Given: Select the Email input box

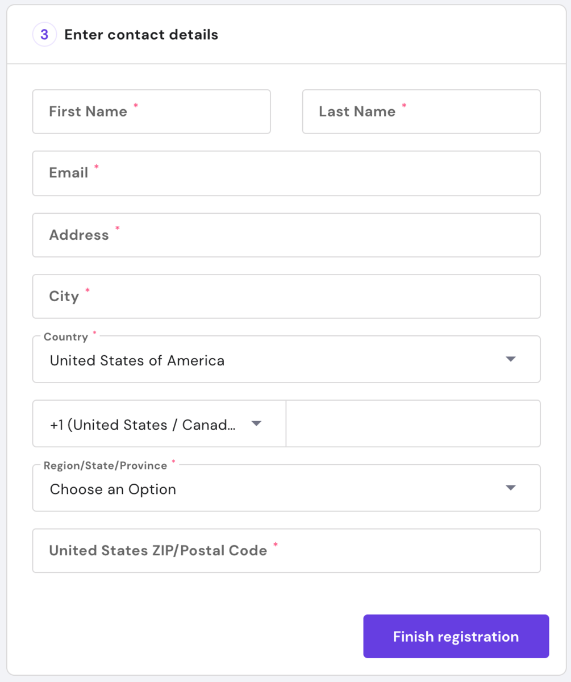Looking at the screenshot, I should click(x=286, y=173).
